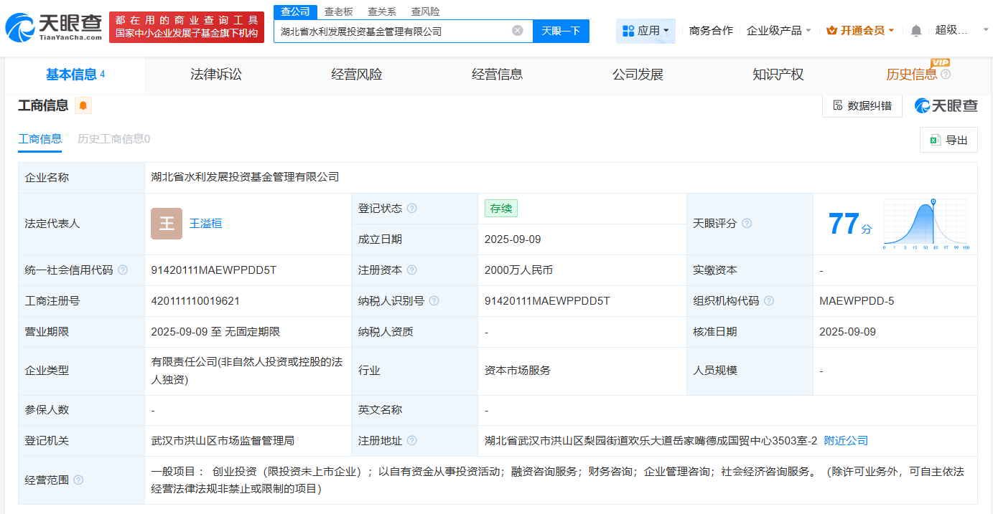Screen dimensions: 993x514
Task: Click the company name search input field
Action: [x=391, y=31]
